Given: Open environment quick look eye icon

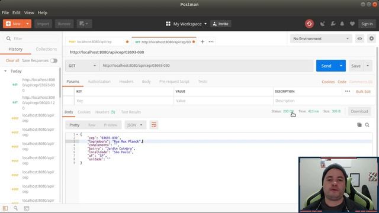Looking at the screenshot, I should pos(359,38).
